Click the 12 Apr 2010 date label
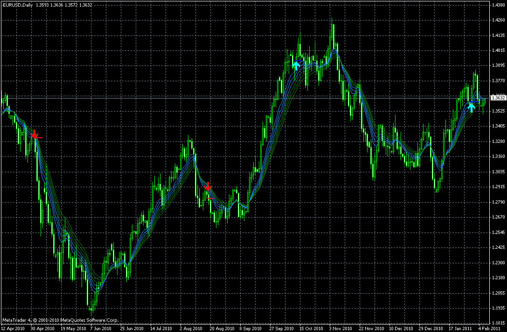This screenshot has height=332, width=507. click(13, 328)
